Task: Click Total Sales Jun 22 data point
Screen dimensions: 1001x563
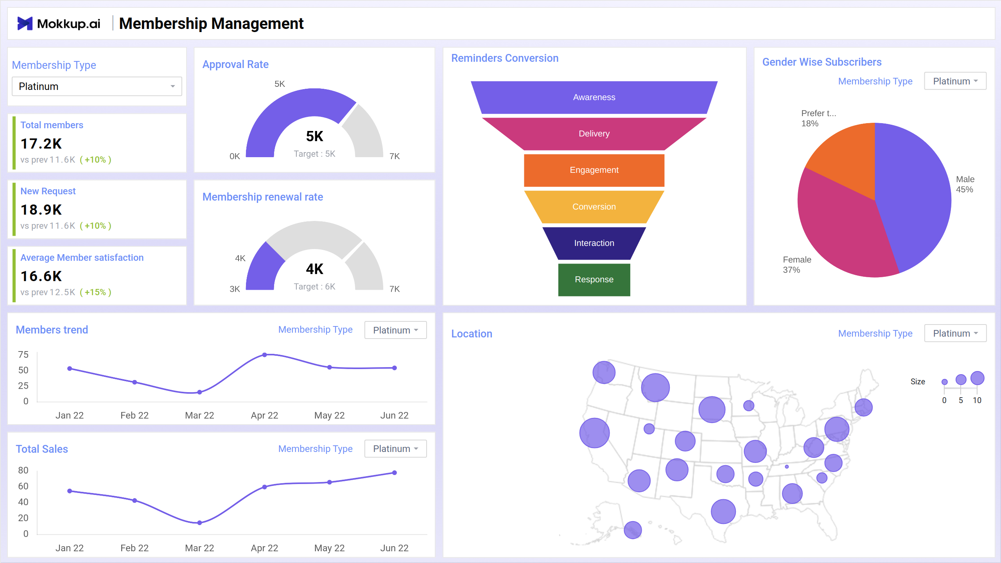Action: click(395, 473)
